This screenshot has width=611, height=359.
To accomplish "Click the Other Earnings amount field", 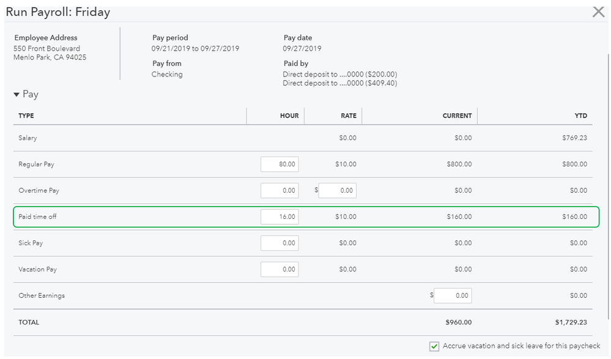I will (x=453, y=295).
